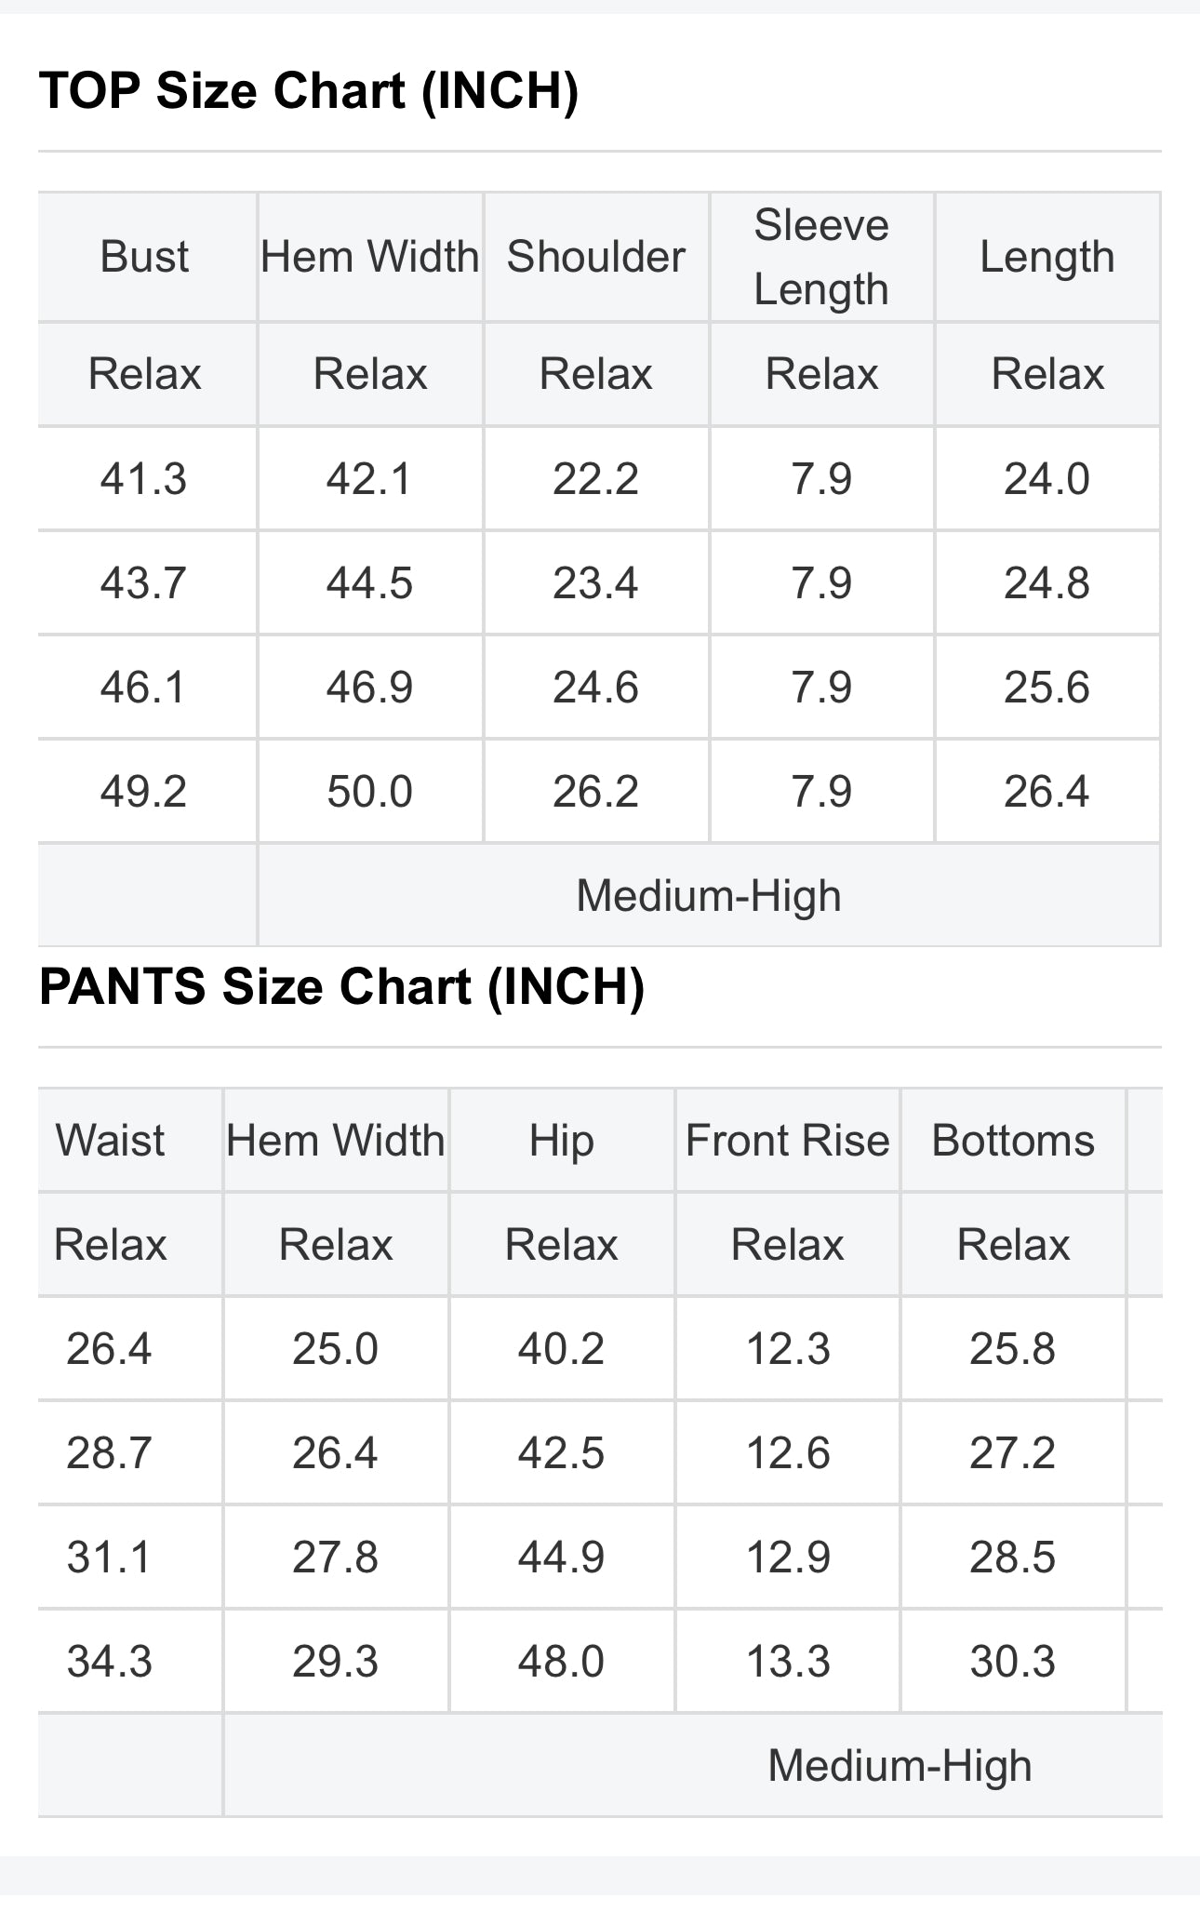Click the 34.3 waist measurement cell
Screen dimensions: 1200x1912
tap(110, 1662)
